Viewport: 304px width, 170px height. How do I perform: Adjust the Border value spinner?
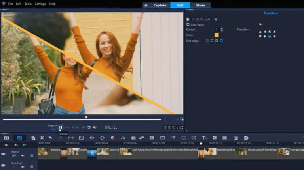tap(222, 30)
